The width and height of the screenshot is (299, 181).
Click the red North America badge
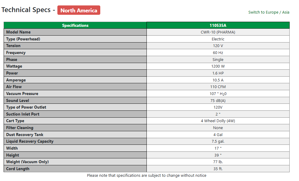click(79, 10)
